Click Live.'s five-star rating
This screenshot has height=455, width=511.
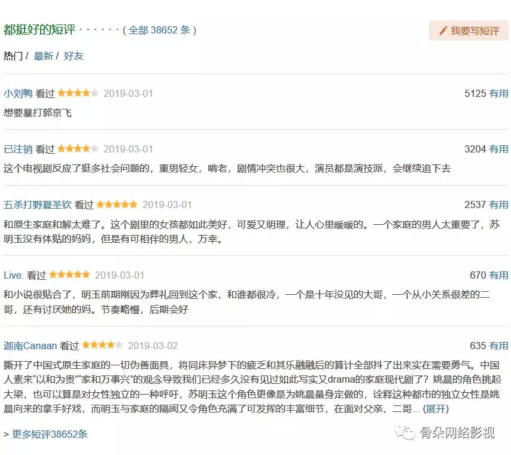click(x=69, y=275)
